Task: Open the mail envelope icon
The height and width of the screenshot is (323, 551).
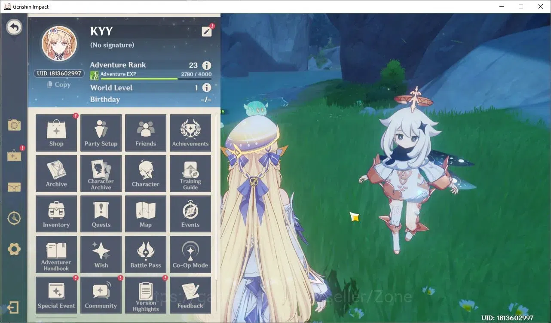Action: 14,187
